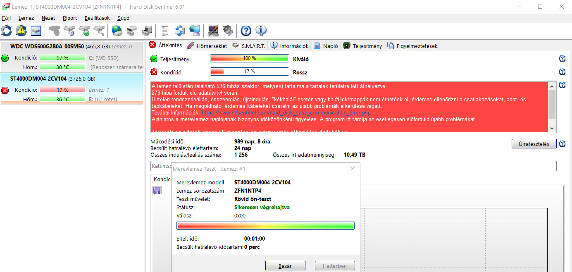Click the E: [Új kötet] partition label

[x=103, y=99]
